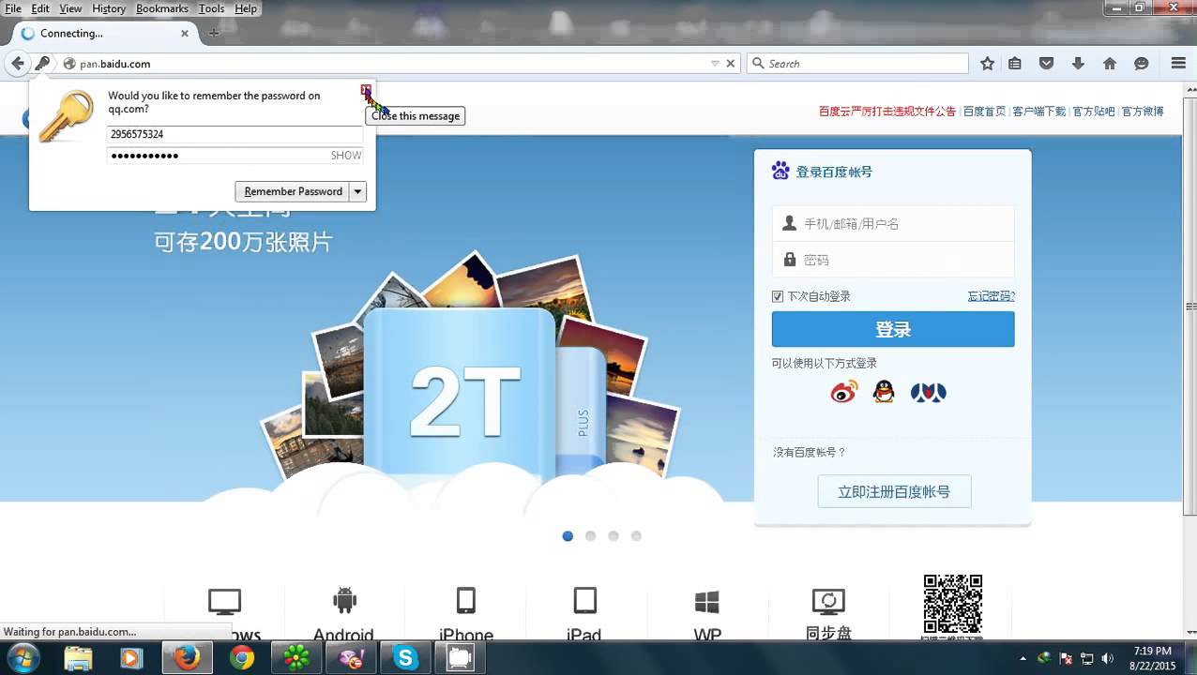Open the bookmarks list icon
This screenshot has width=1197, height=675.
(x=1015, y=64)
